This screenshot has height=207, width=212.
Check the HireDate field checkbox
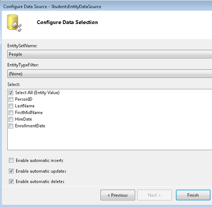coord(11,119)
